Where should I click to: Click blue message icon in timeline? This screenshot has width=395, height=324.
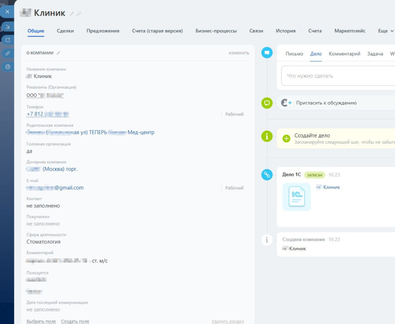coord(267,53)
